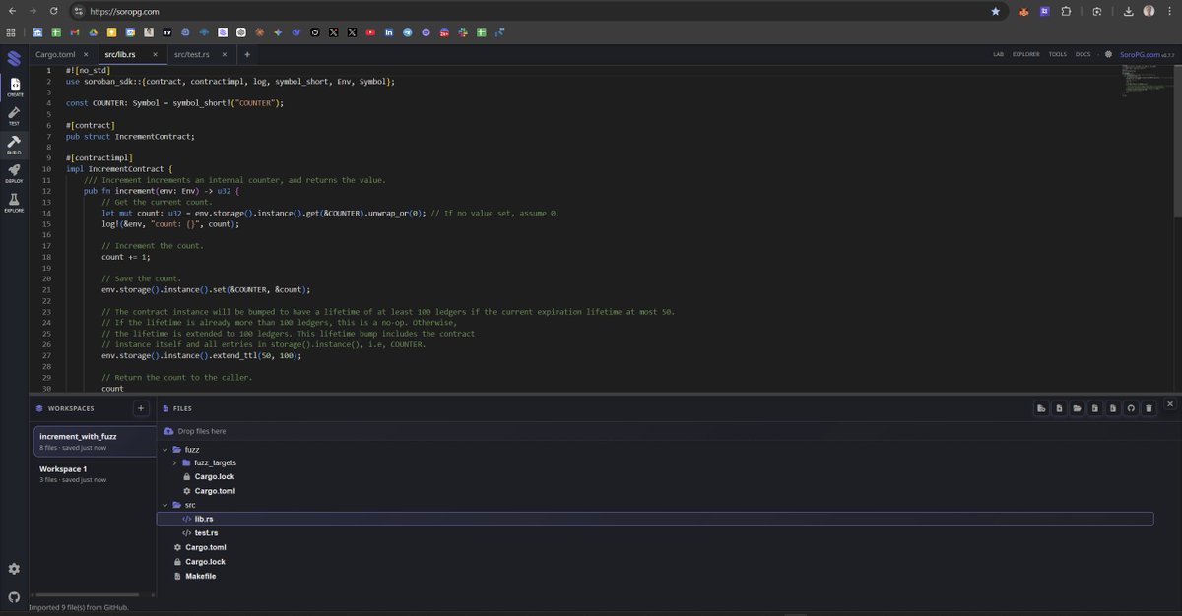Image resolution: width=1182 pixels, height=616 pixels.
Task: Open the Explore flask section
Action: [15, 203]
